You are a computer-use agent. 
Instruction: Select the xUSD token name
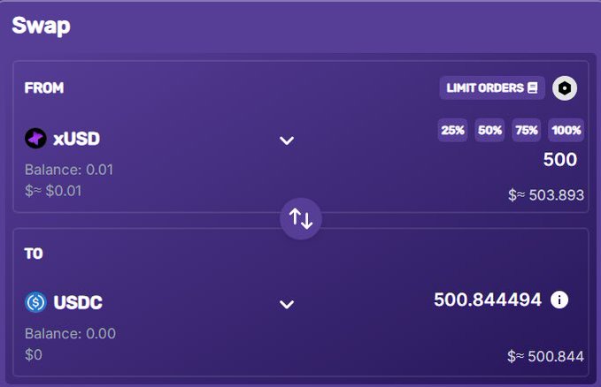[77, 139]
